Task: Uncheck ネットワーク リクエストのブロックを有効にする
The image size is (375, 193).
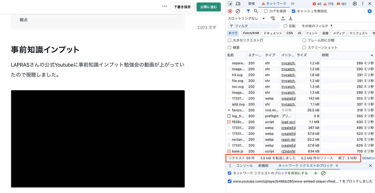Action: [230, 173]
